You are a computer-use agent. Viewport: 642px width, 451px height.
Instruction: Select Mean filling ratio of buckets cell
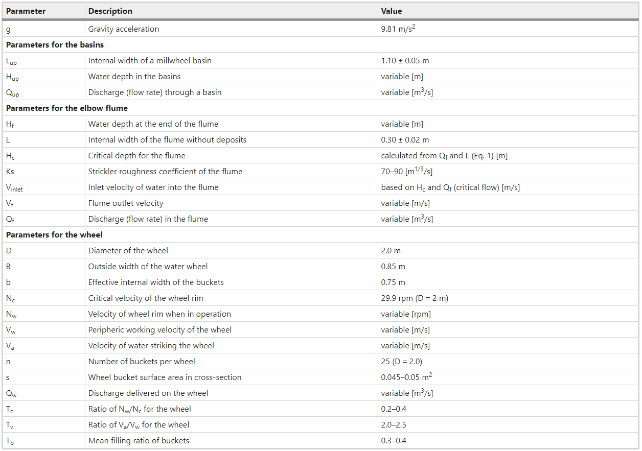[139, 441]
